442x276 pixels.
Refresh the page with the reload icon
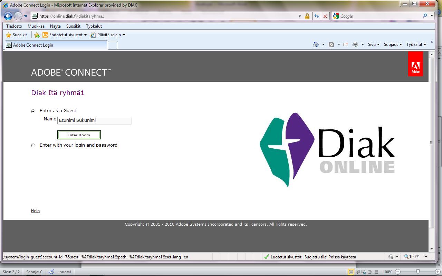point(317,16)
